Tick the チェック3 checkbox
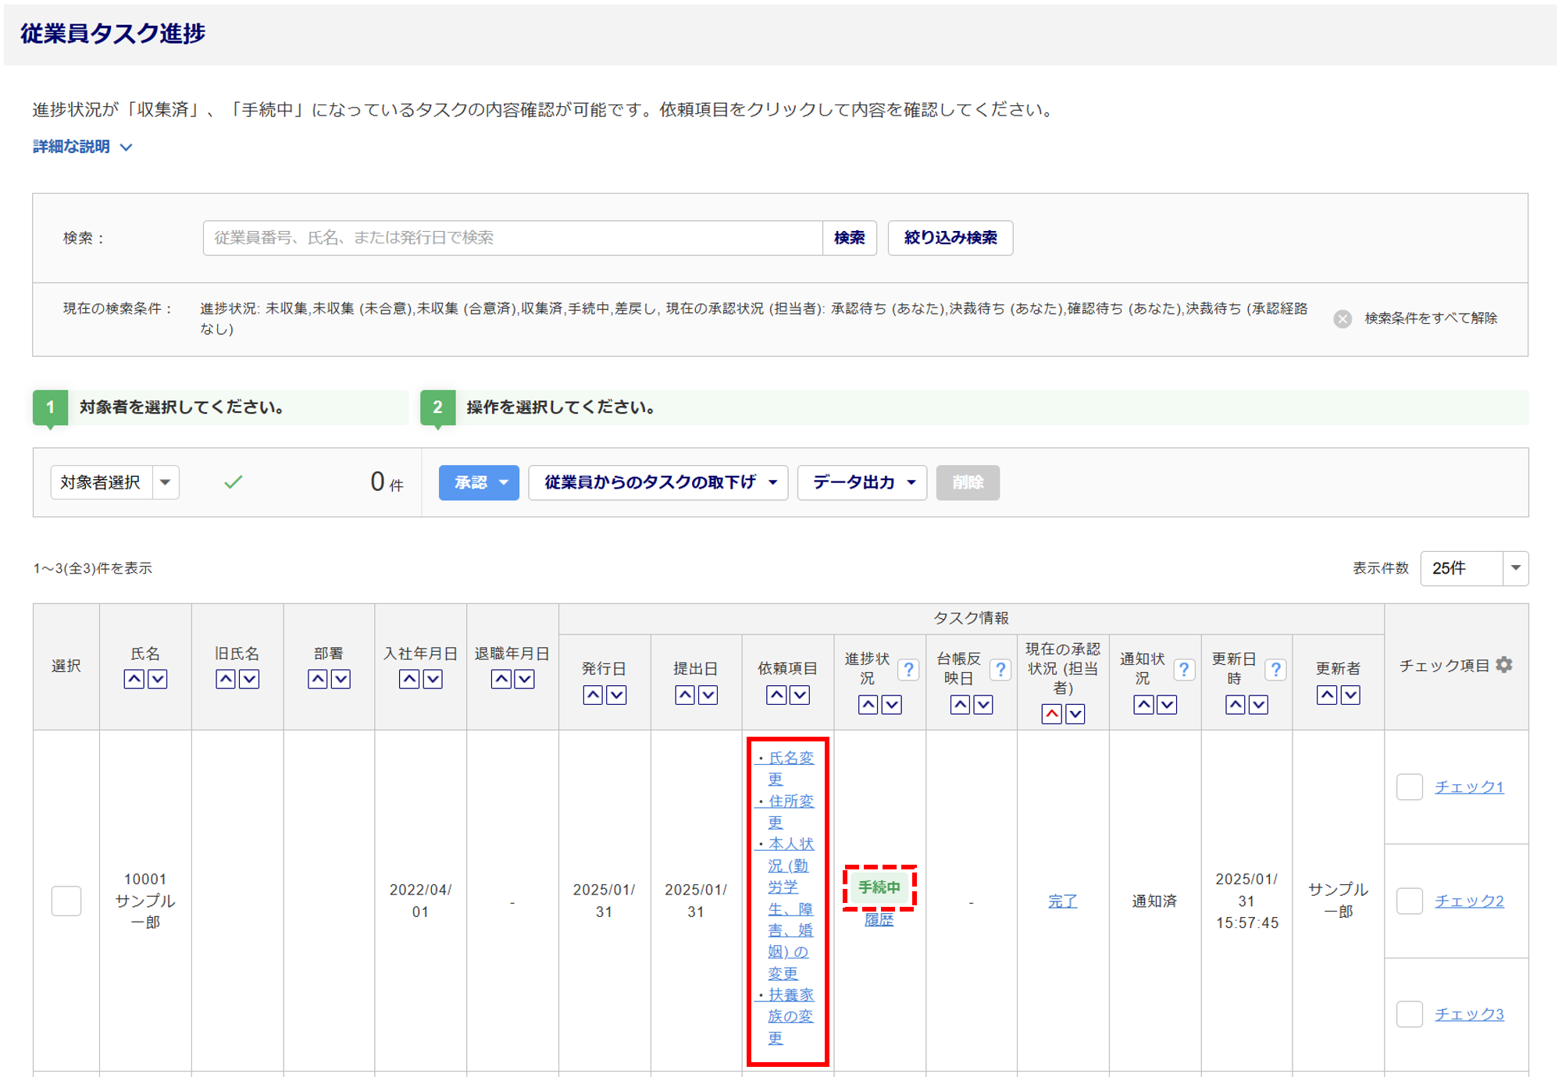The height and width of the screenshot is (1077, 1562). pyautogui.click(x=1409, y=1014)
